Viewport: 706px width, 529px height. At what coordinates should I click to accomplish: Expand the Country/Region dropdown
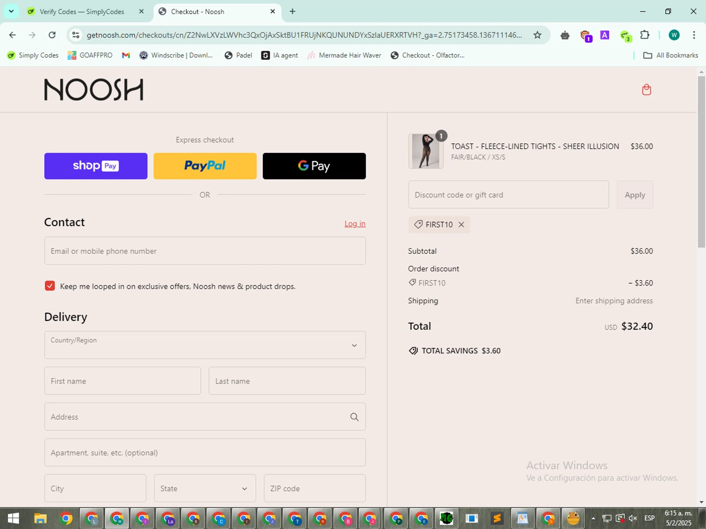[205, 345]
